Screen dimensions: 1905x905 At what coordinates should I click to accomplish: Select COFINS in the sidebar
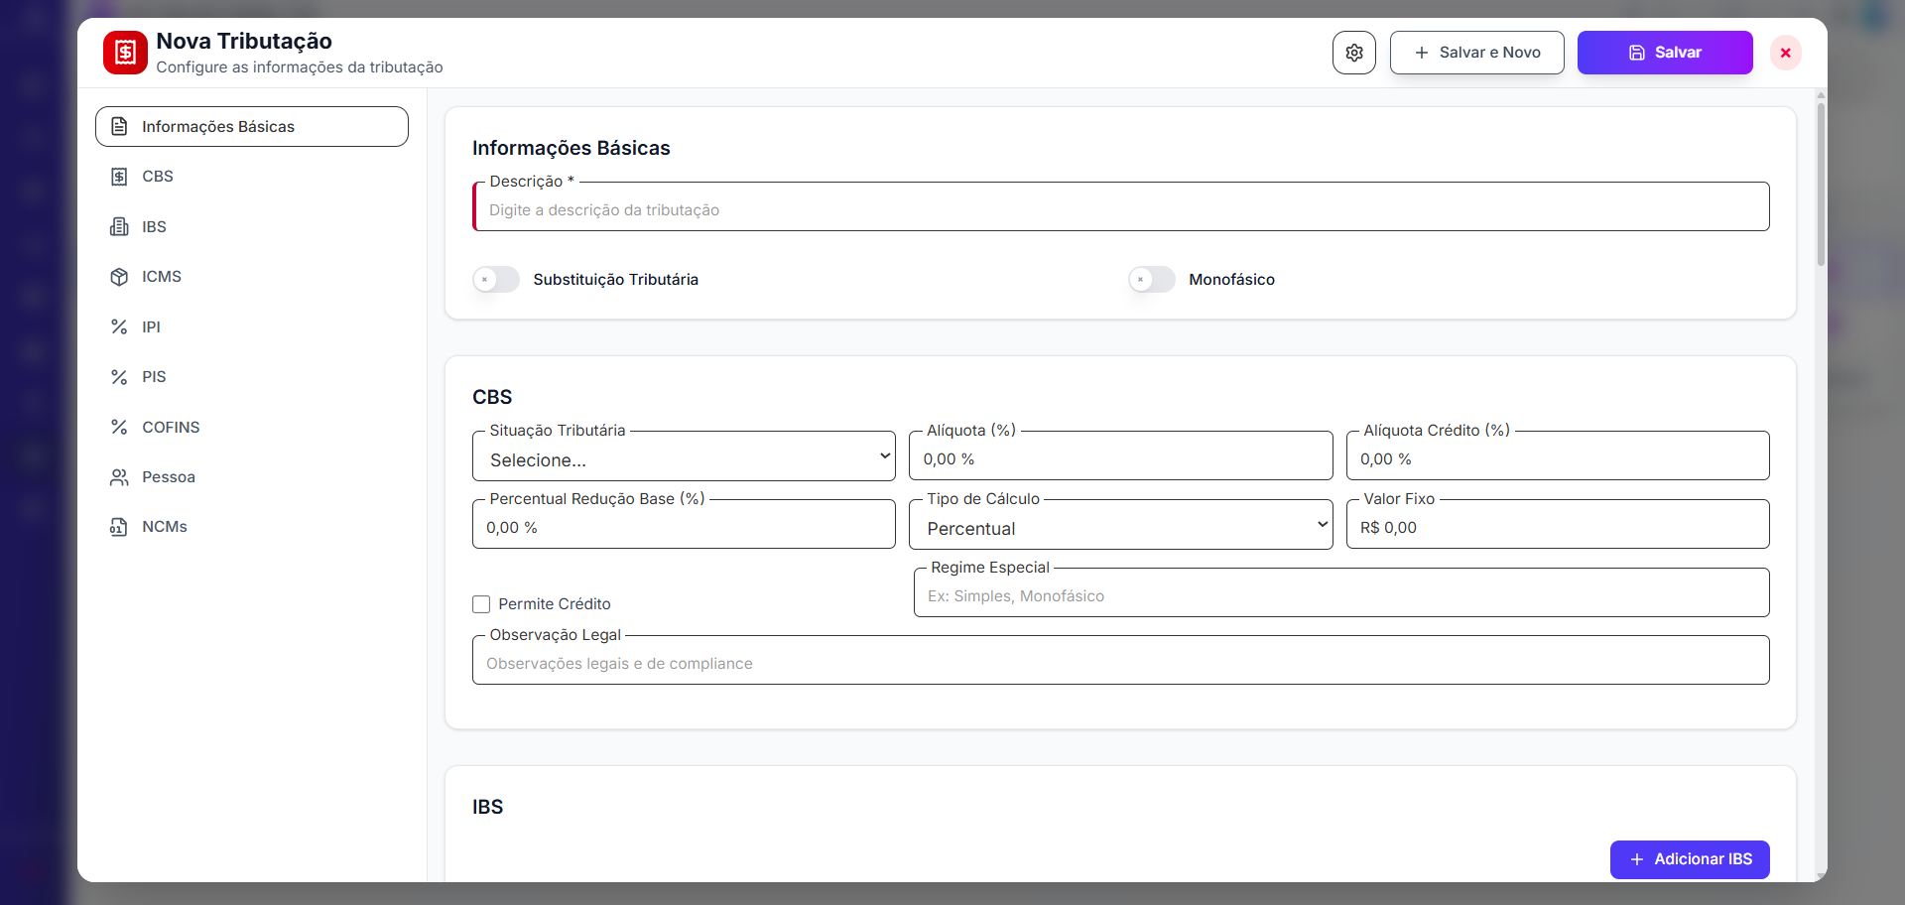[x=252, y=427]
